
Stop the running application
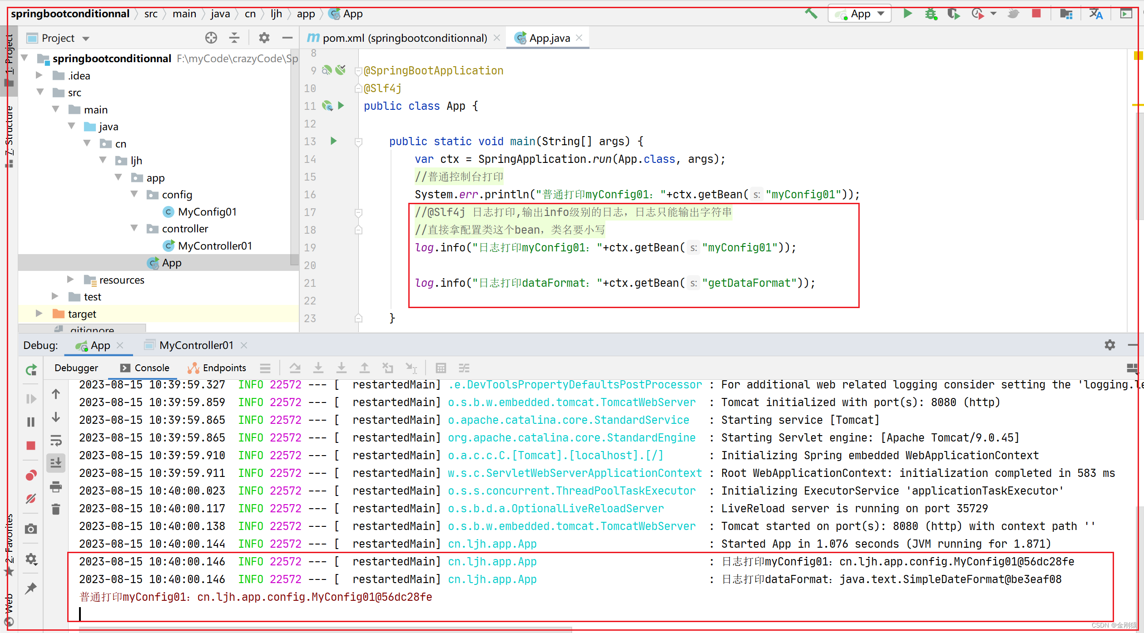[1036, 14]
